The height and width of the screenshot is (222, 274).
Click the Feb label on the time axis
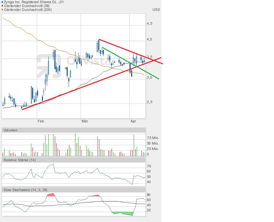tap(41, 121)
